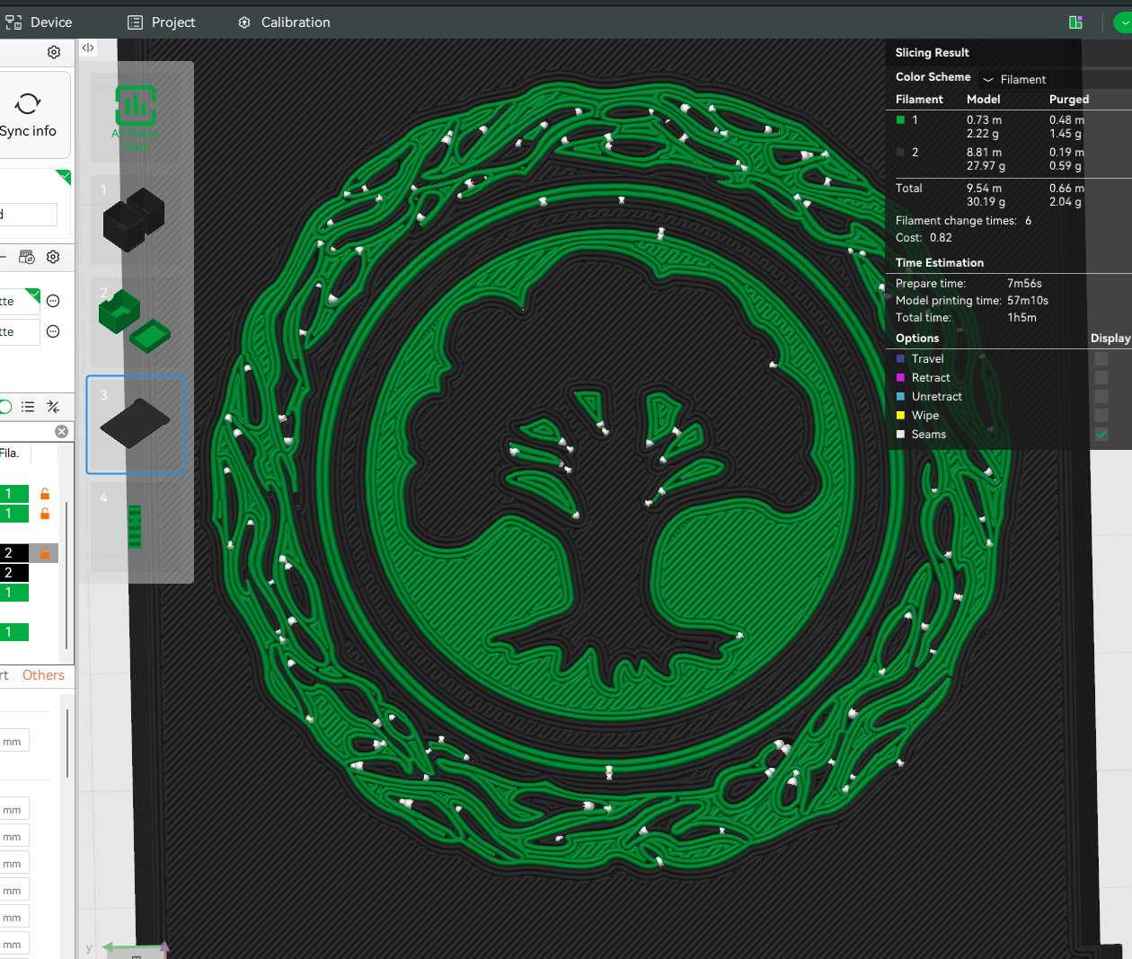Open the Project tab

[x=162, y=22]
